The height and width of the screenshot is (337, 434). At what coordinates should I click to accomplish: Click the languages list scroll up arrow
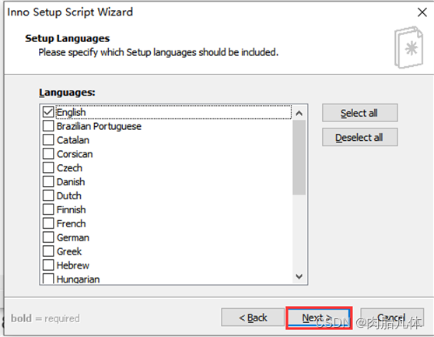click(x=299, y=113)
